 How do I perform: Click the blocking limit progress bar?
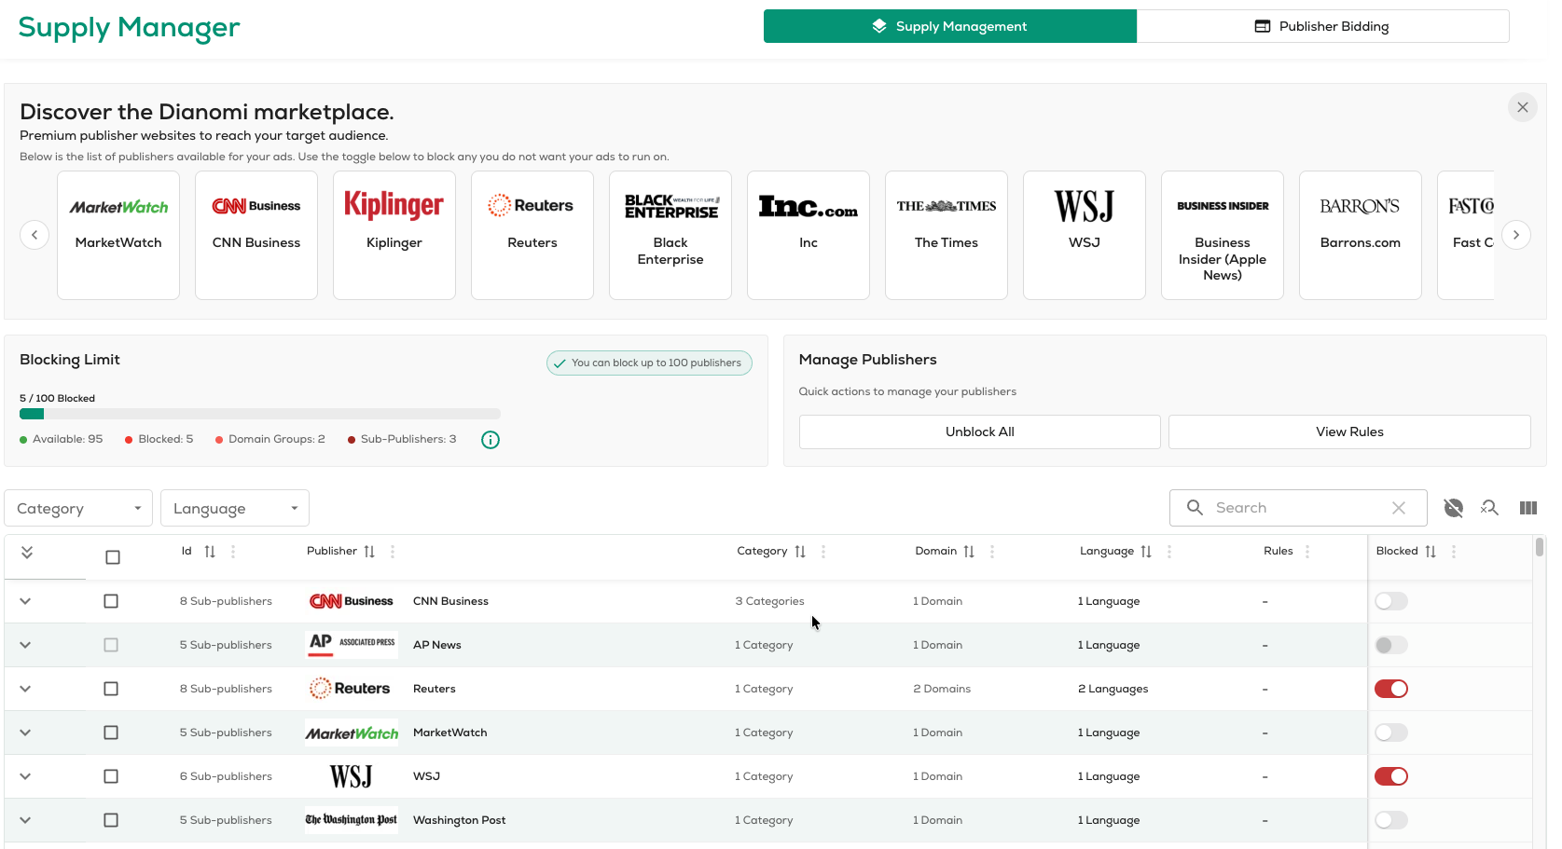coord(260,414)
